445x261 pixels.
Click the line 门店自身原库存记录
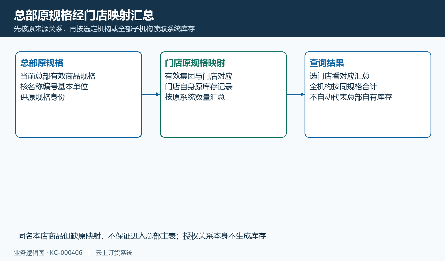199,87
